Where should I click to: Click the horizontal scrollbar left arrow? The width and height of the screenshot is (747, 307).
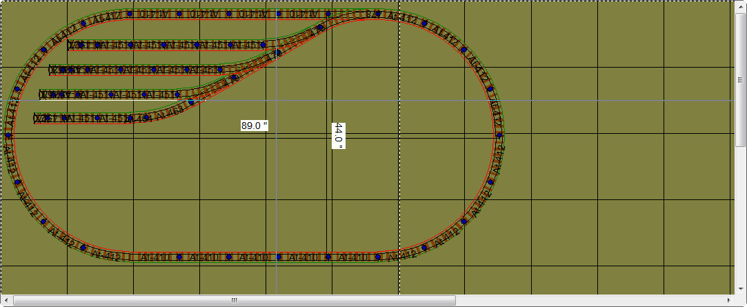click(x=6, y=300)
